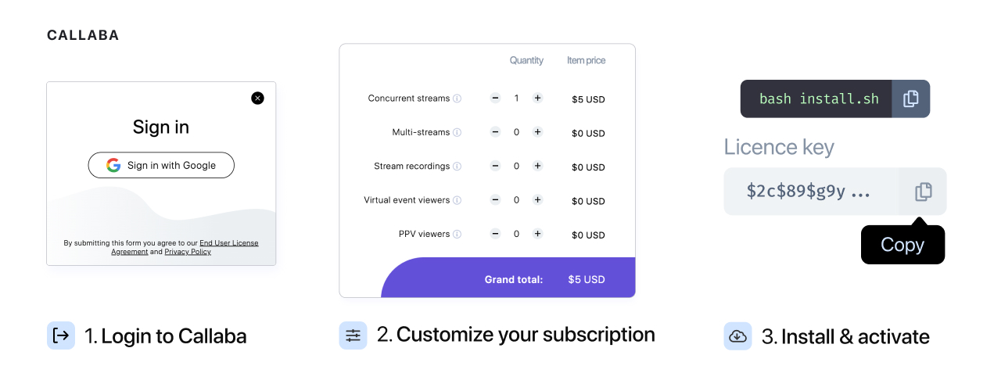
Task: Increase Virtual event viewers quantity
Action: [x=537, y=200]
